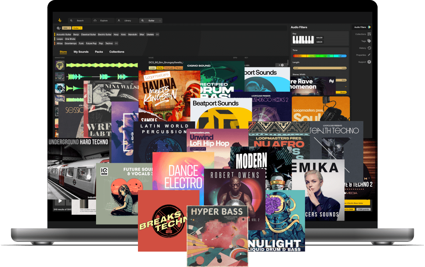
Task: Click the second result's pack artwork thumbnail
Action: click(59, 77)
